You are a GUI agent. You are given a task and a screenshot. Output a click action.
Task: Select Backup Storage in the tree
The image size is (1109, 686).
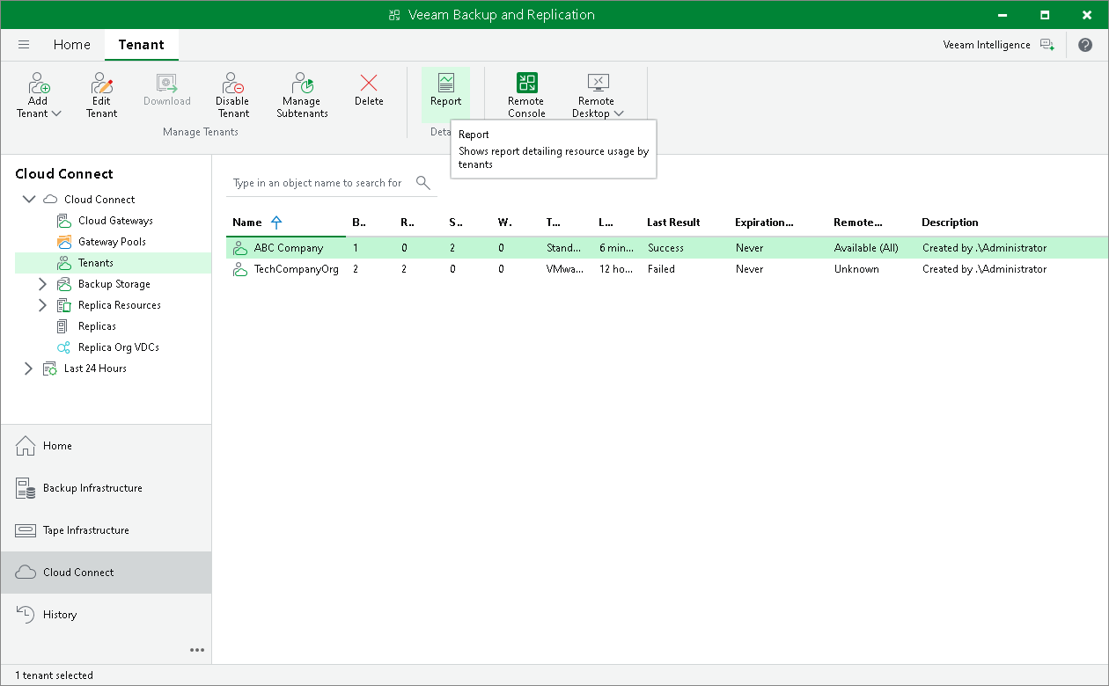point(114,284)
